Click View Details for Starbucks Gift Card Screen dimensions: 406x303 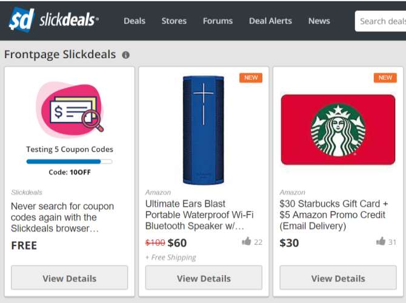pyautogui.click(x=338, y=278)
